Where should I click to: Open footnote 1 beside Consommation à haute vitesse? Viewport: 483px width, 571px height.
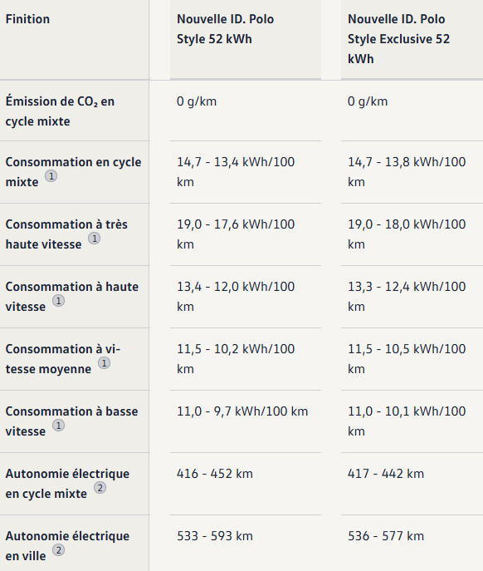coord(59,301)
